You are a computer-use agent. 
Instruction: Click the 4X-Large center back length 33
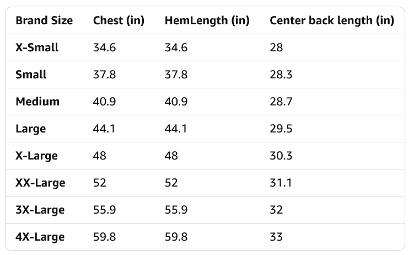(x=276, y=237)
